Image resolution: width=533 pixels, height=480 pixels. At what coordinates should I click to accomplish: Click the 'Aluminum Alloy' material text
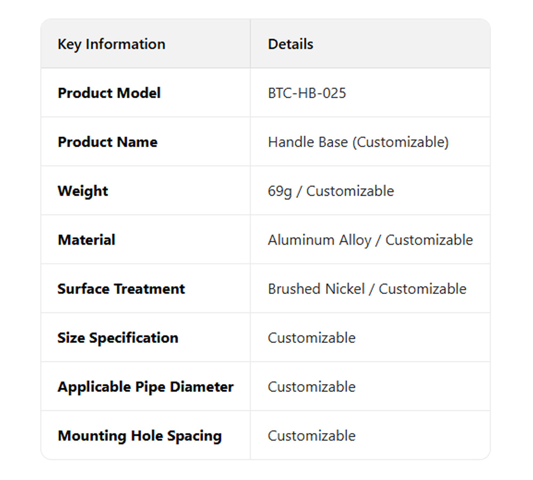point(319,240)
